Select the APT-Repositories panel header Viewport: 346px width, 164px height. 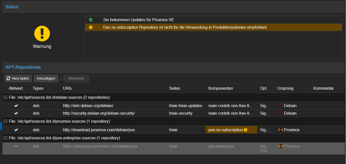pos(23,67)
